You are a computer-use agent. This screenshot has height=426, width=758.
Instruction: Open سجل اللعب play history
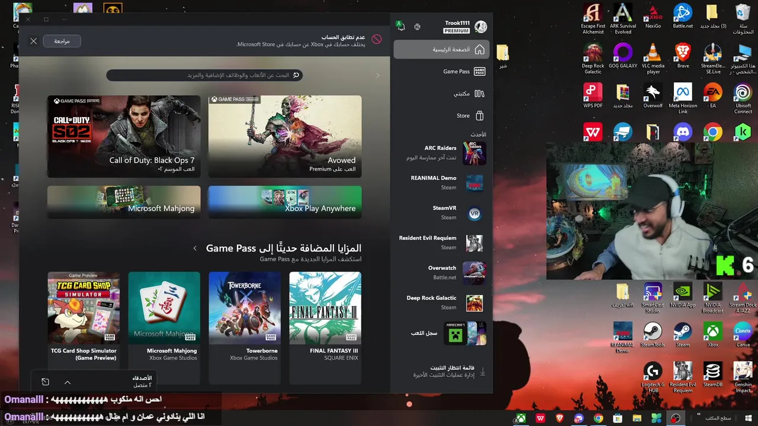point(441,333)
